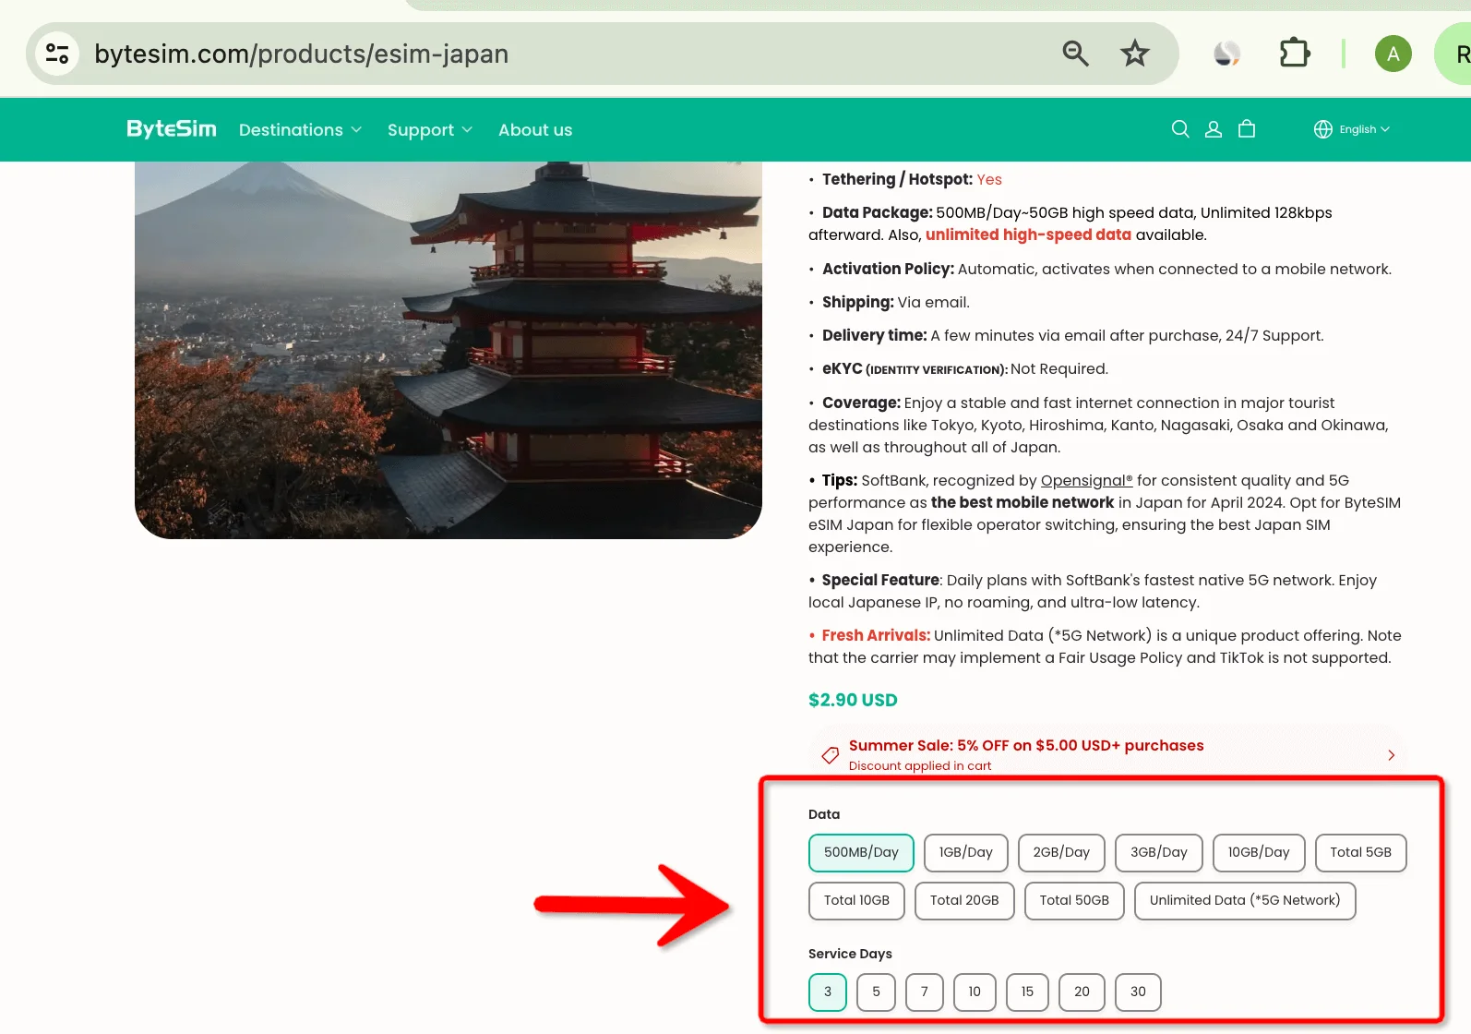The width and height of the screenshot is (1471, 1034).
Task: Click the 'Tethering / Hotspot:' label
Action: pyautogui.click(x=897, y=180)
